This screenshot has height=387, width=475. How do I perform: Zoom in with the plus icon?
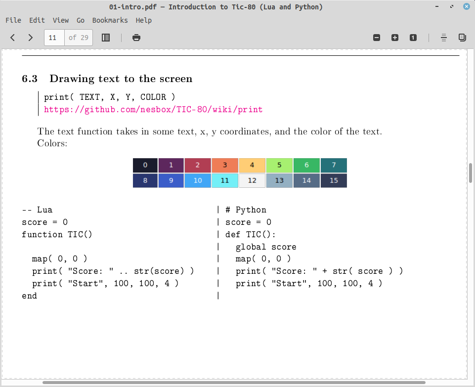(395, 38)
